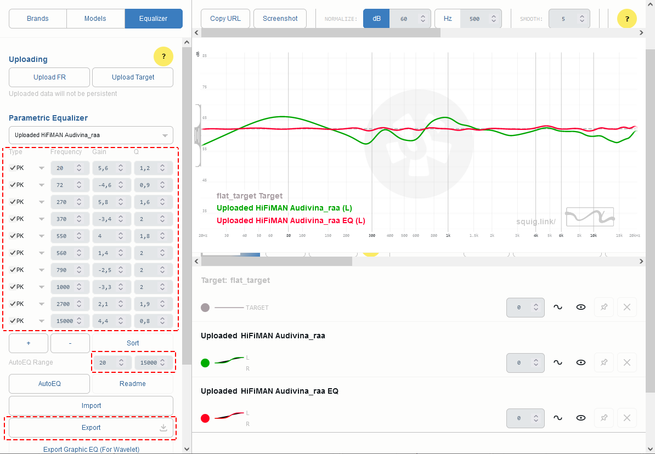Screen dimensions: 655x454
Task: Click the left panel scroll-down arrow
Action: click(187, 449)
